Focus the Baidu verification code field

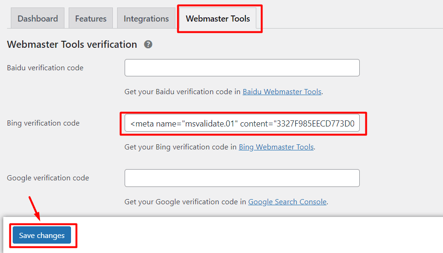click(x=242, y=68)
